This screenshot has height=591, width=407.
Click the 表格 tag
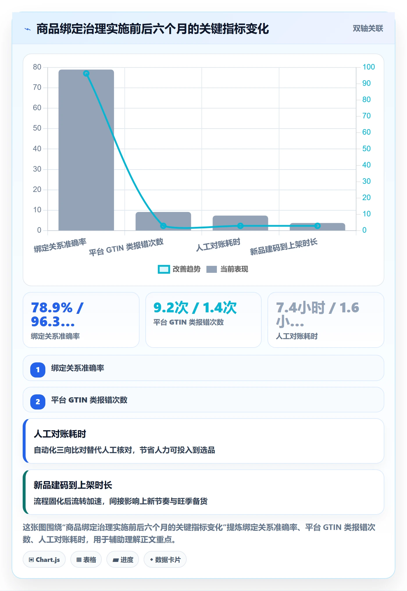point(86,560)
